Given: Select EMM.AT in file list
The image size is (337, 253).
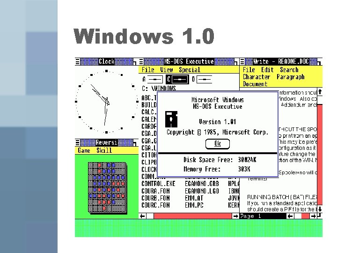Looking at the screenshot, I should pyautogui.click(x=194, y=198).
